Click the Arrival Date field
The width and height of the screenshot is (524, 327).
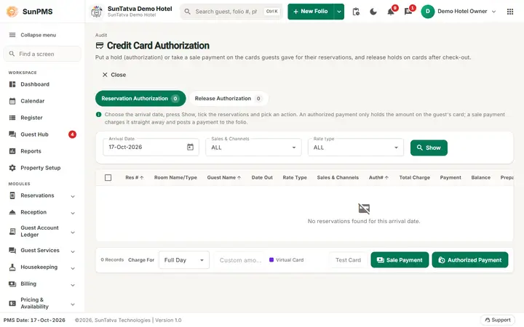pos(151,147)
